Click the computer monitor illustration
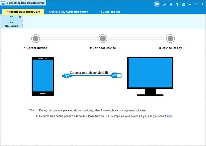206x146 pixels. coord(150,77)
